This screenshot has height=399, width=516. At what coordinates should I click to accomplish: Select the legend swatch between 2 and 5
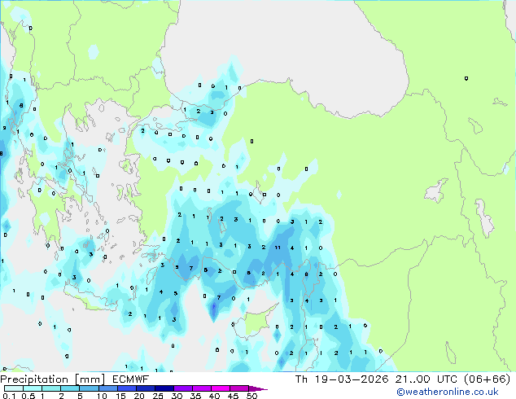(x=70, y=388)
